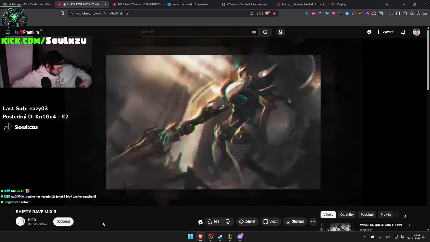Select the Pre vás filter chip
430x242 pixels.
[386, 215]
